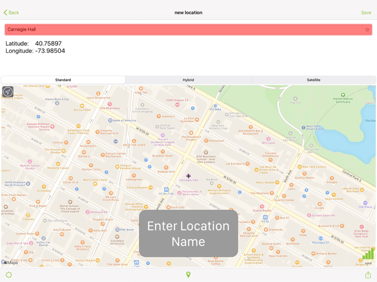
Task: Tap the West 59th Street Kiosk marker
Action: 303,128
